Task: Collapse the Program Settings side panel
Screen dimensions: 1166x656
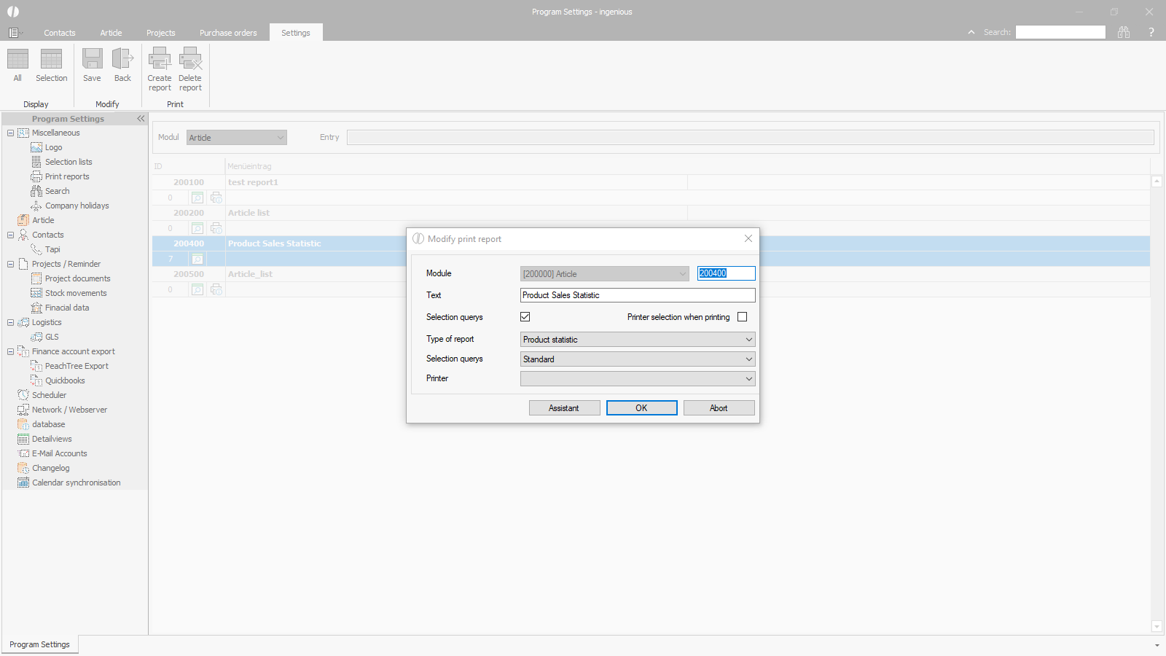Action: pos(141,119)
